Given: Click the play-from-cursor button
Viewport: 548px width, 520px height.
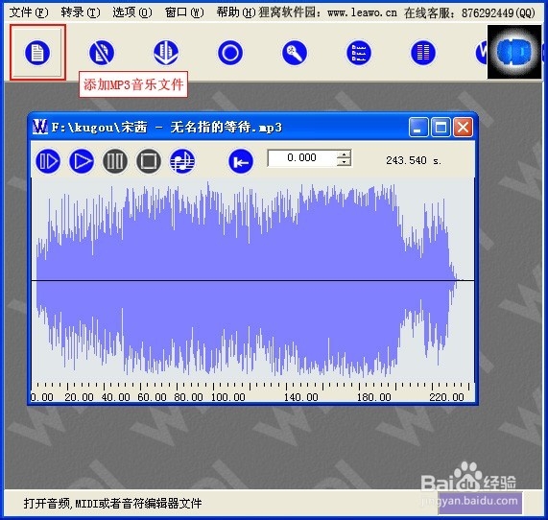Looking at the screenshot, I should (48, 161).
